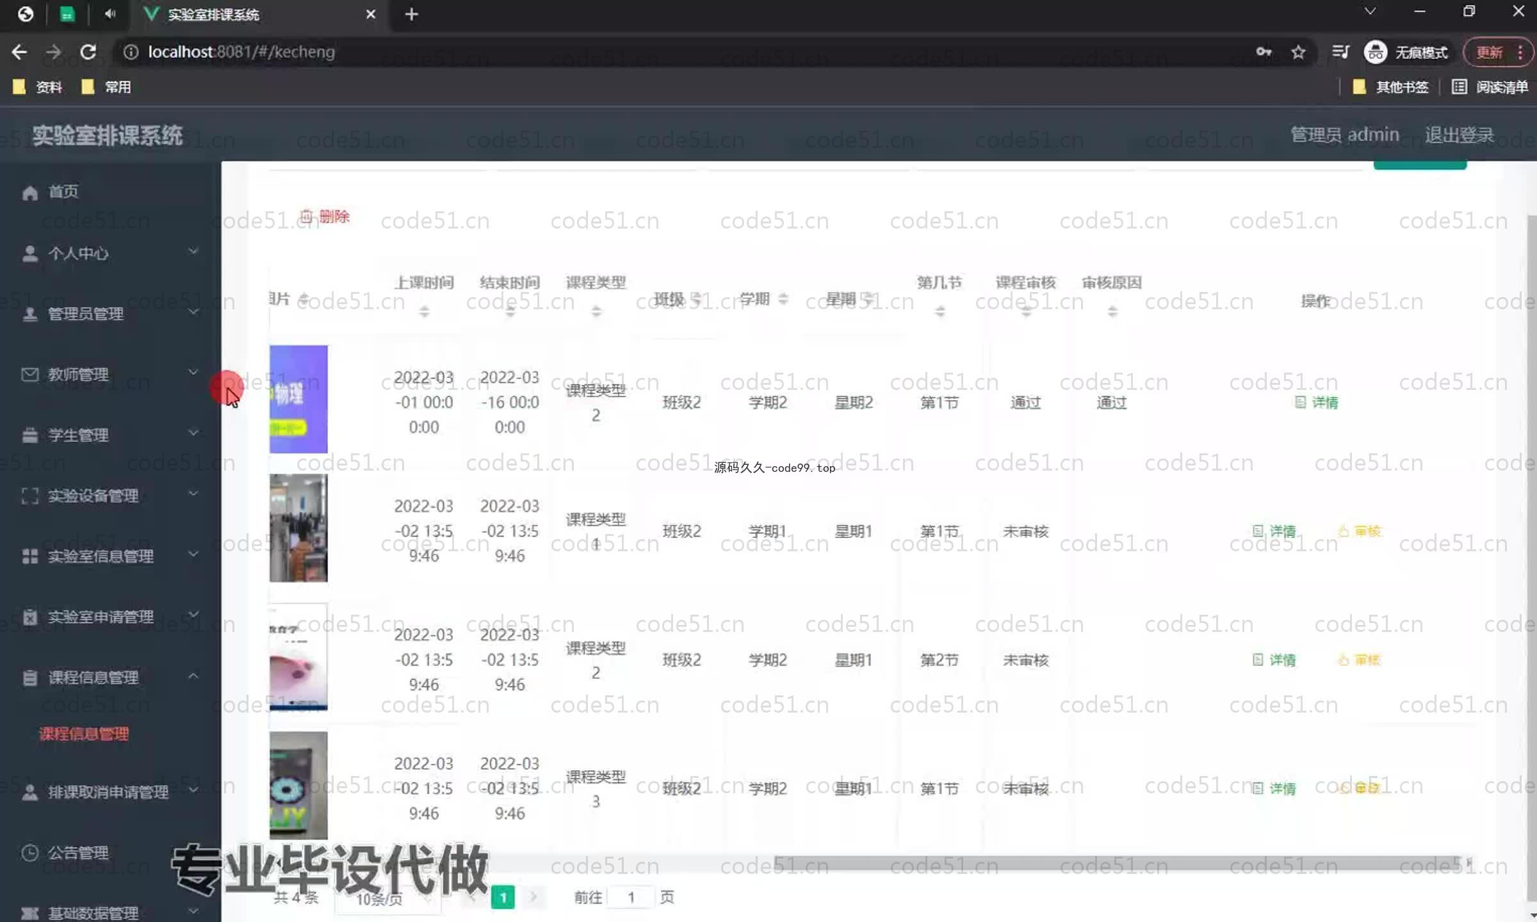The image size is (1537, 922).
Task: Sort by the 班级 column
Action: pyautogui.click(x=697, y=298)
